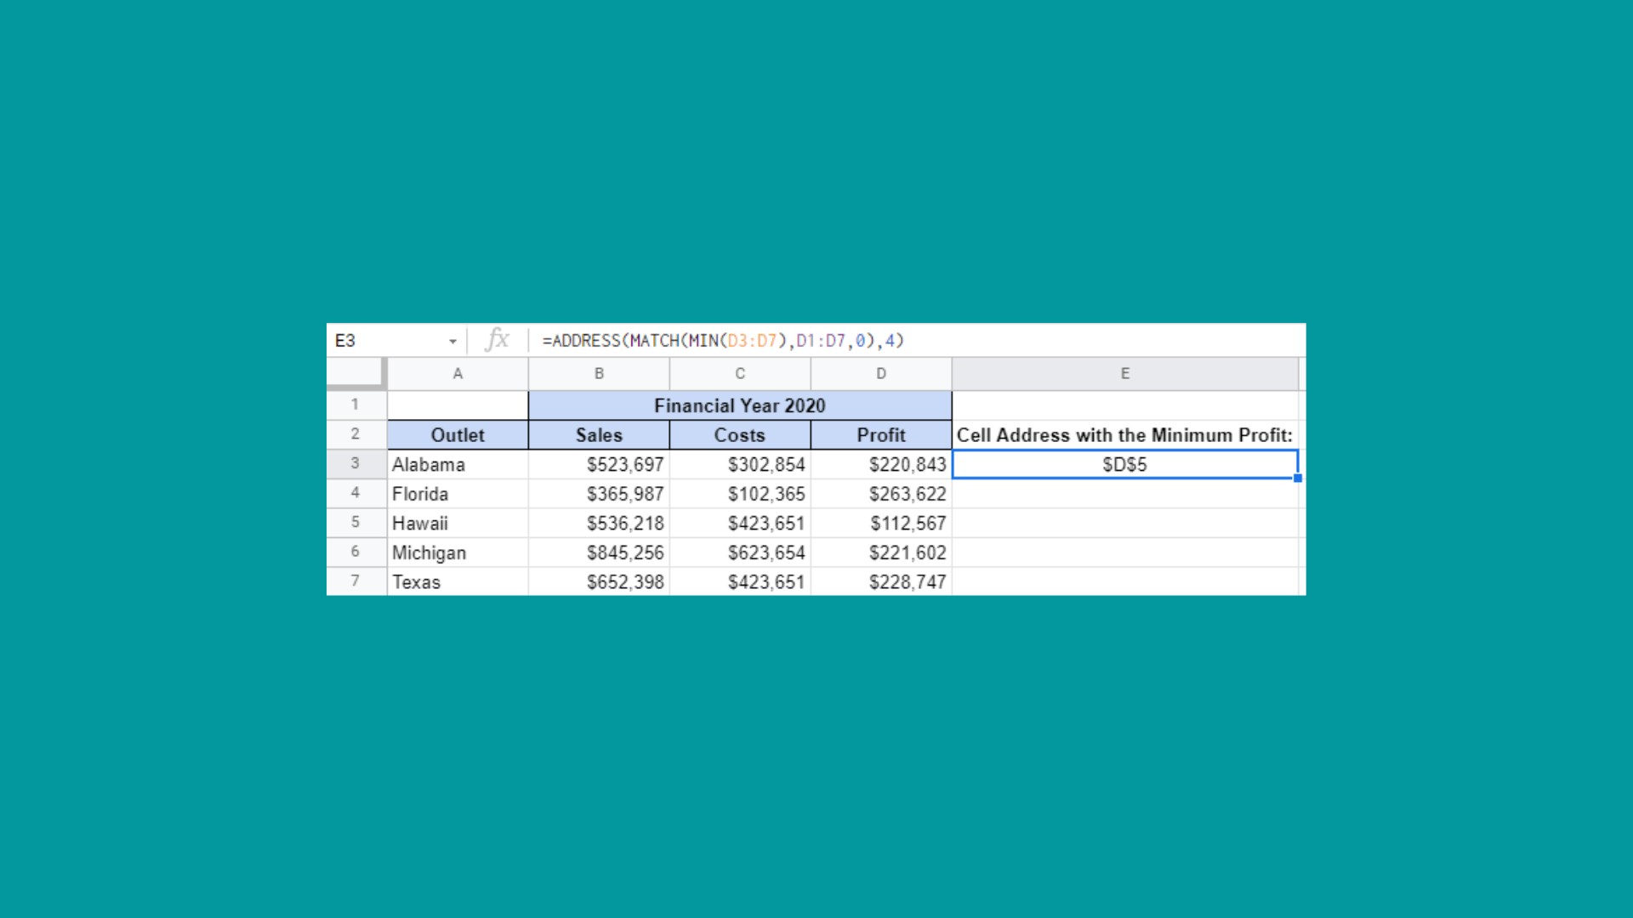
Task: Click cell containing $D$5 result
Action: (x=1124, y=465)
